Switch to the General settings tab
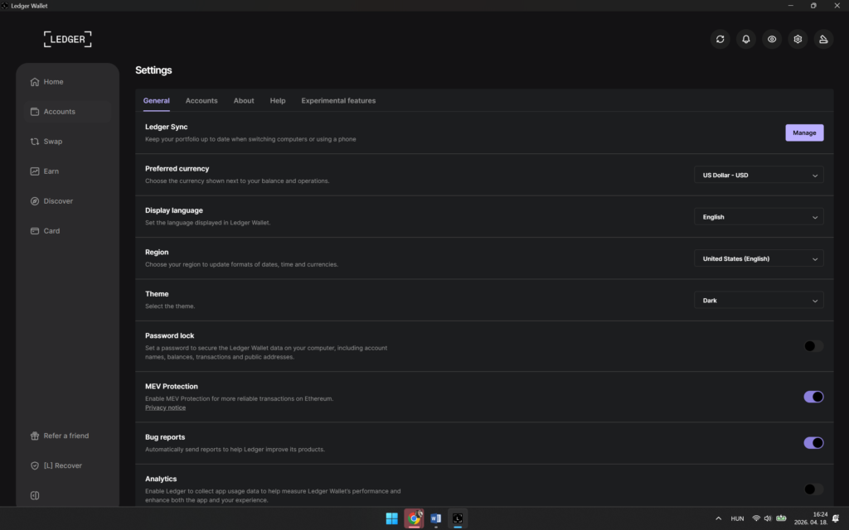This screenshot has width=849, height=530. pyautogui.click(x=156, y=100)
